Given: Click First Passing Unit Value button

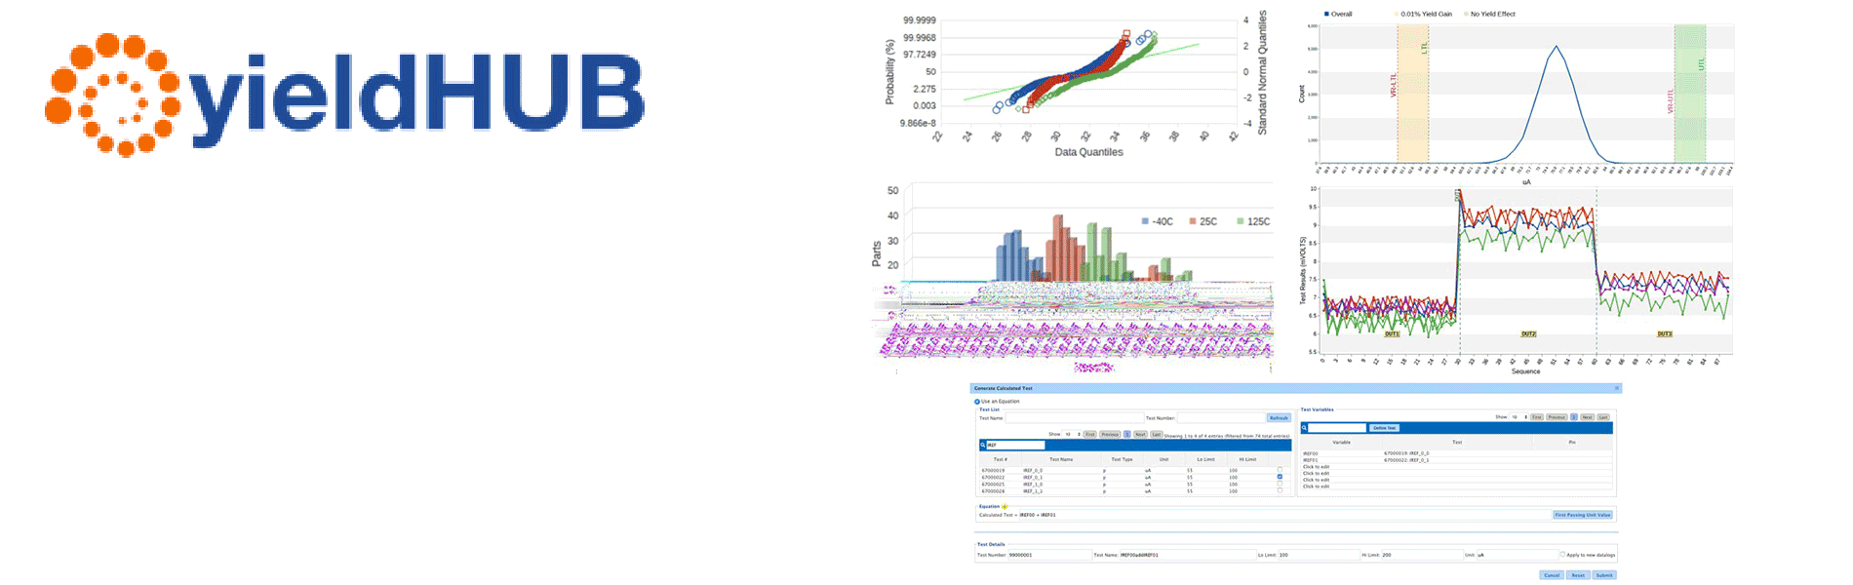Looking at the screenshot, I should (x=1582, y=515).
